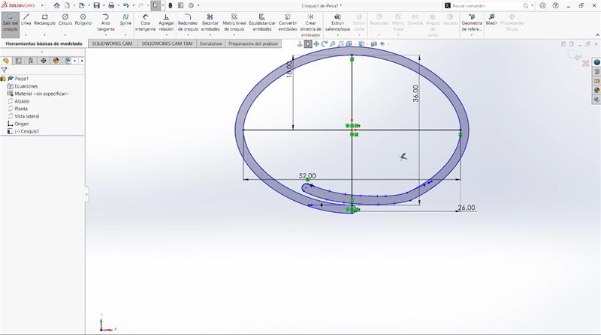Click the Print icon

click(x=111, y=6)
